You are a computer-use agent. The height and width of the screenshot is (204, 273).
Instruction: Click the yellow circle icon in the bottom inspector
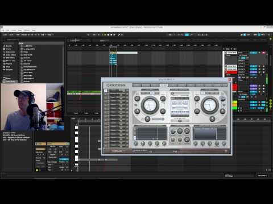[37, 170]
